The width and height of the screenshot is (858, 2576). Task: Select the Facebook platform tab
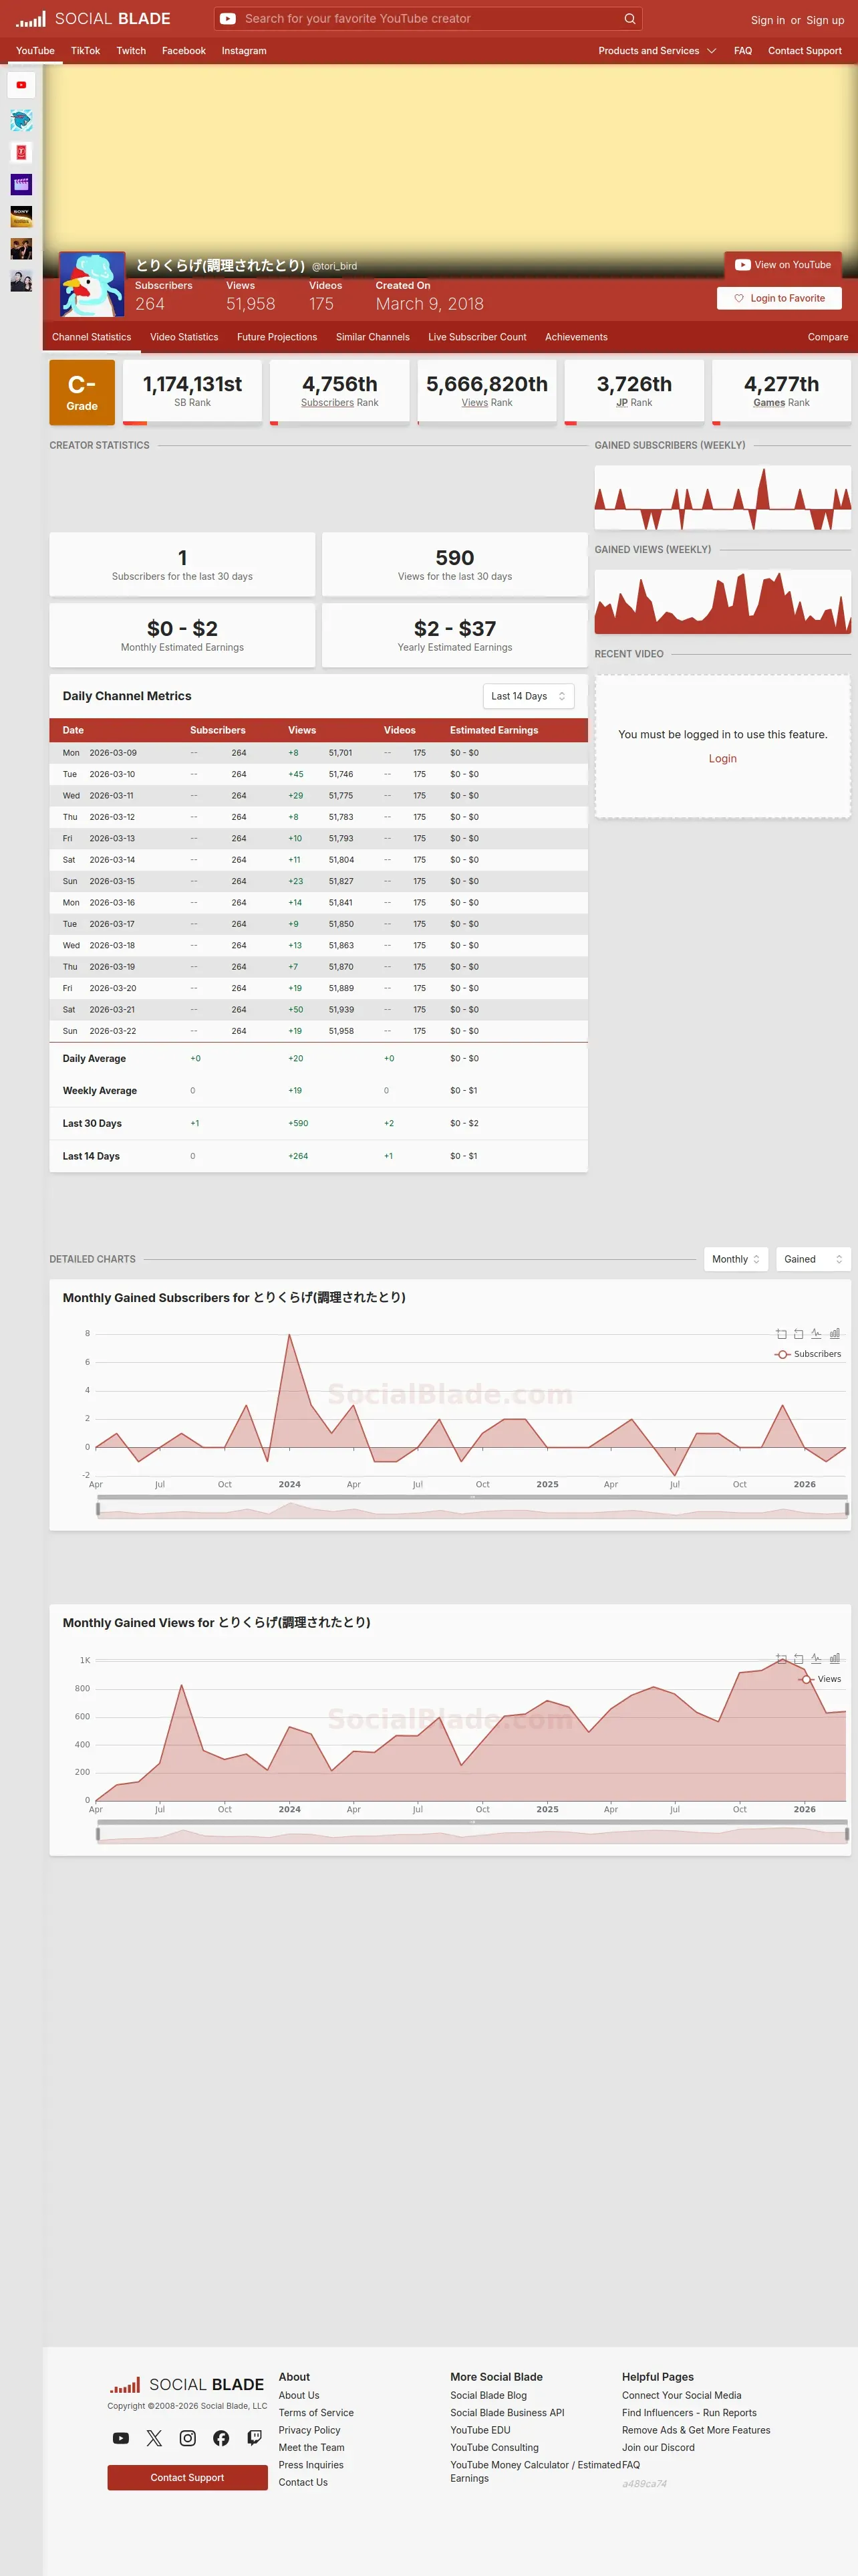click(x=184, y=51)
